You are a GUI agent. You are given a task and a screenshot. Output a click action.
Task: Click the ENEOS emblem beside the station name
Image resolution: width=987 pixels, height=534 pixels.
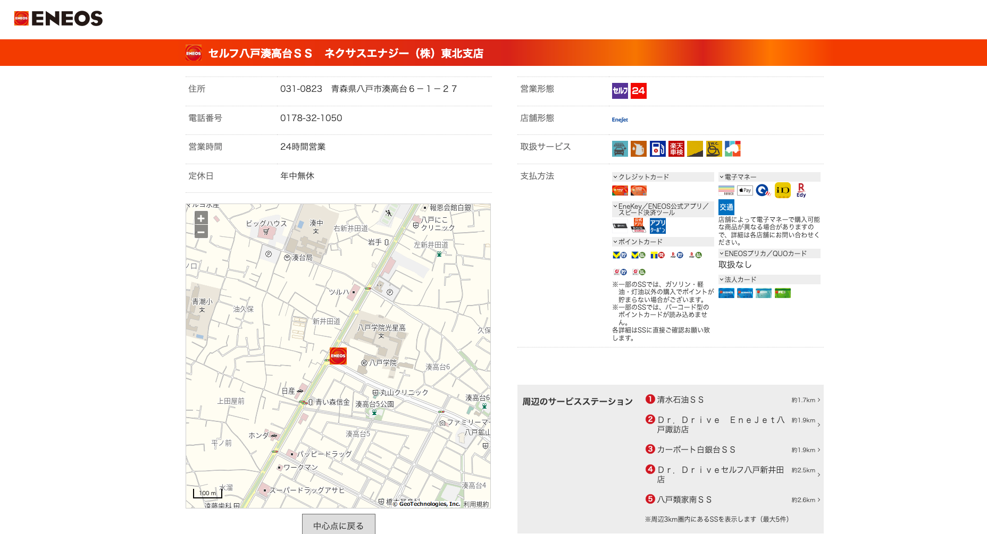point(194,53)
